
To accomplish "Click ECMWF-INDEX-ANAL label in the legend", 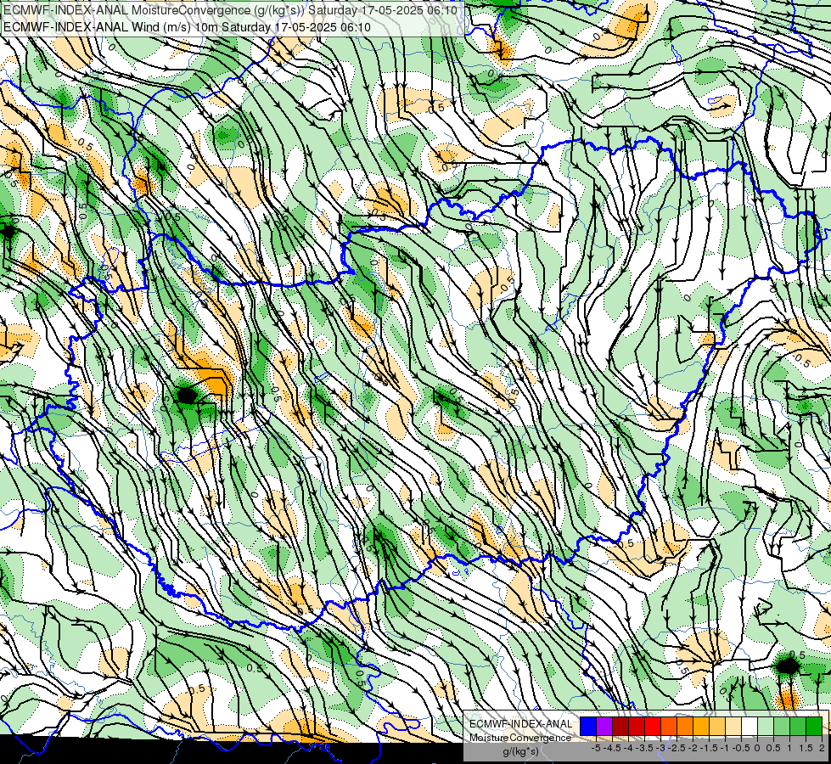I will tap(521, 724).
